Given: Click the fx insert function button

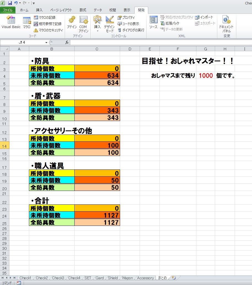Looking at the screenshot, I should point(67,43).
